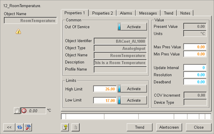The height and width of the screenshot is (134, 214).
Task: Open the Alertscreen button
Action: [169, 127]
